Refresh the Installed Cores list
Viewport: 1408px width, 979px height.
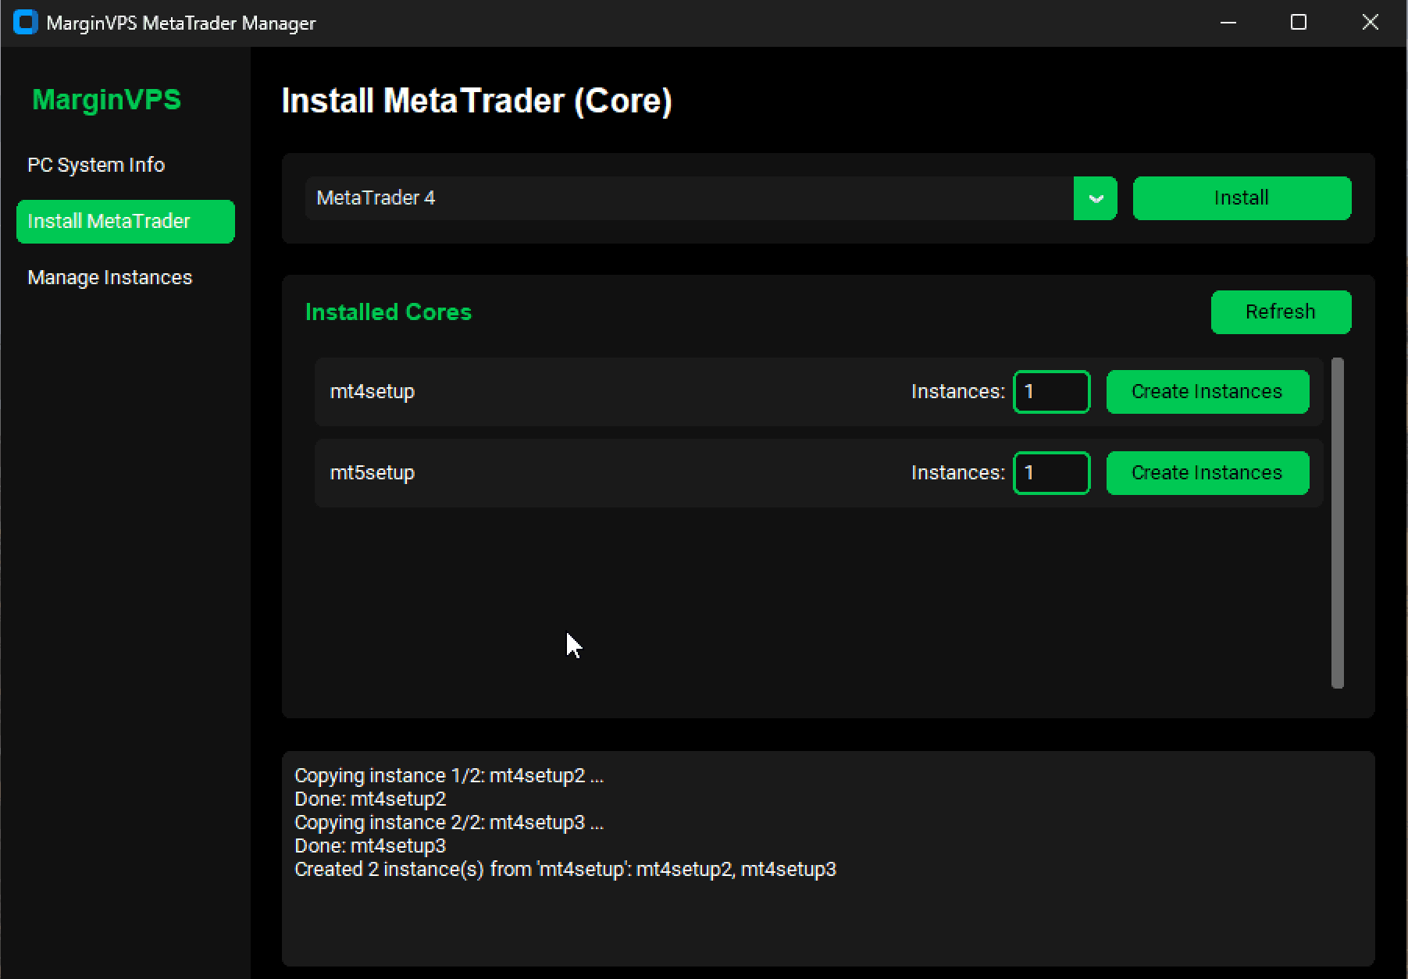click(x=1281, y=312)
